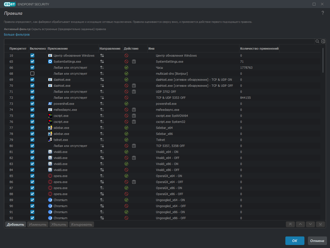Select the rule named Vivaldi_x64 - ON
330x248 pixels.
pos(167,152)
